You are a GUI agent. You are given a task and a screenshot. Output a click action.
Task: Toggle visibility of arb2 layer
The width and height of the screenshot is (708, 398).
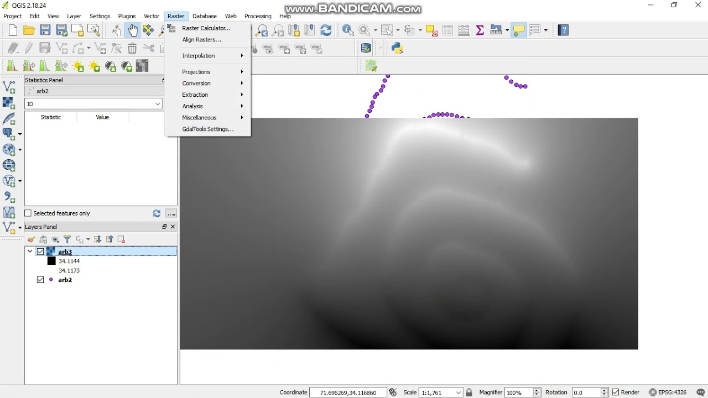pyautogui.click(x=40, y=280)
